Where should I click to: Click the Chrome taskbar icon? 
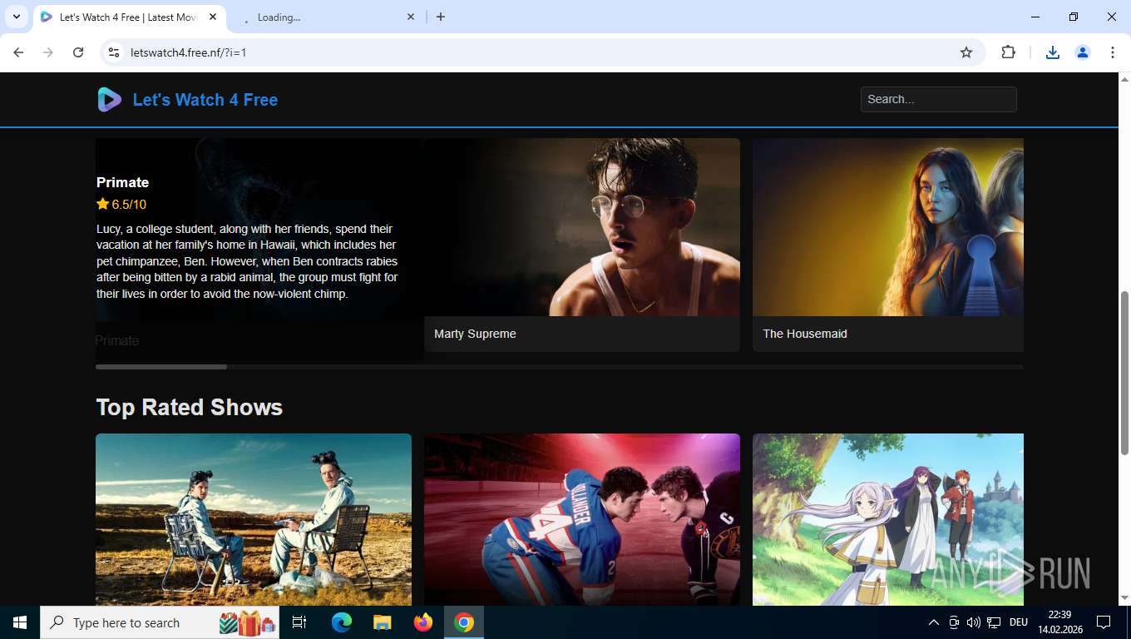coord(464,622)
